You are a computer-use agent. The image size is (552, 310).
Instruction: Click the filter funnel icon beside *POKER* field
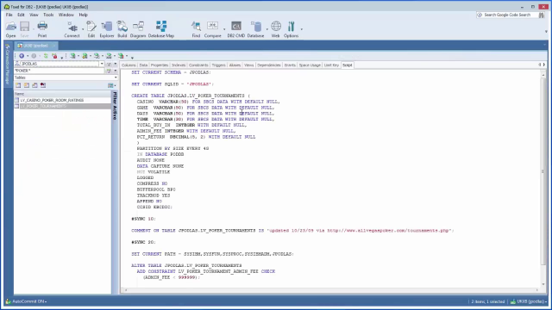[x=109, y=71]
